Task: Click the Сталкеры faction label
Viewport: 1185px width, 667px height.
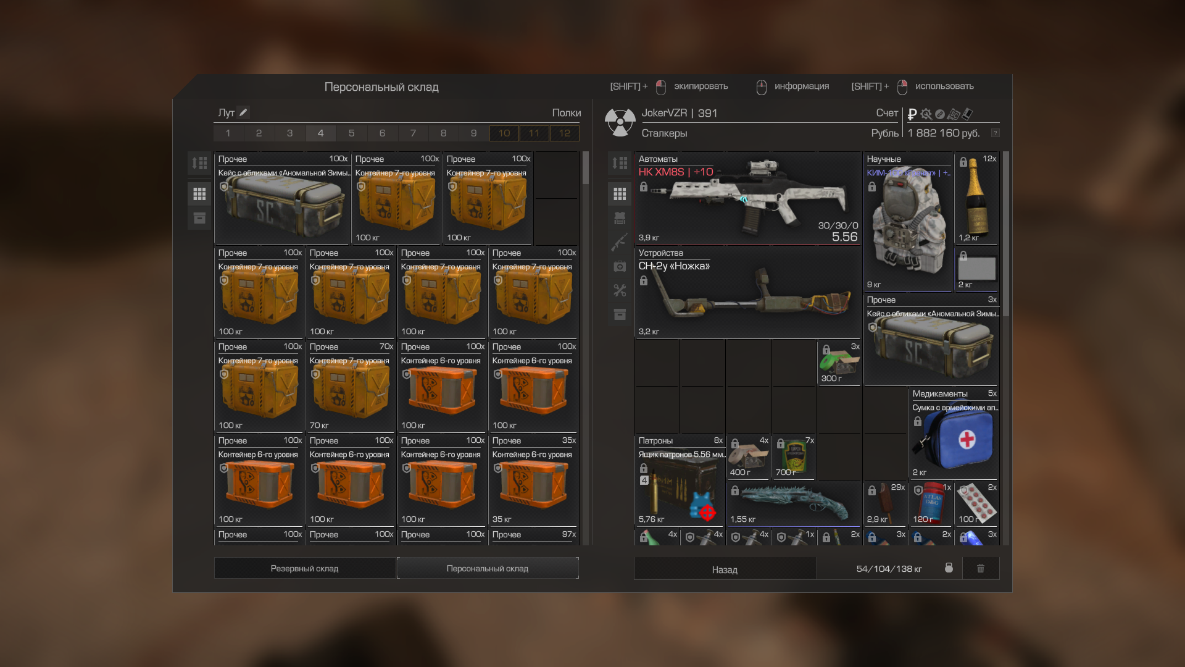Action: coord(664,133)
